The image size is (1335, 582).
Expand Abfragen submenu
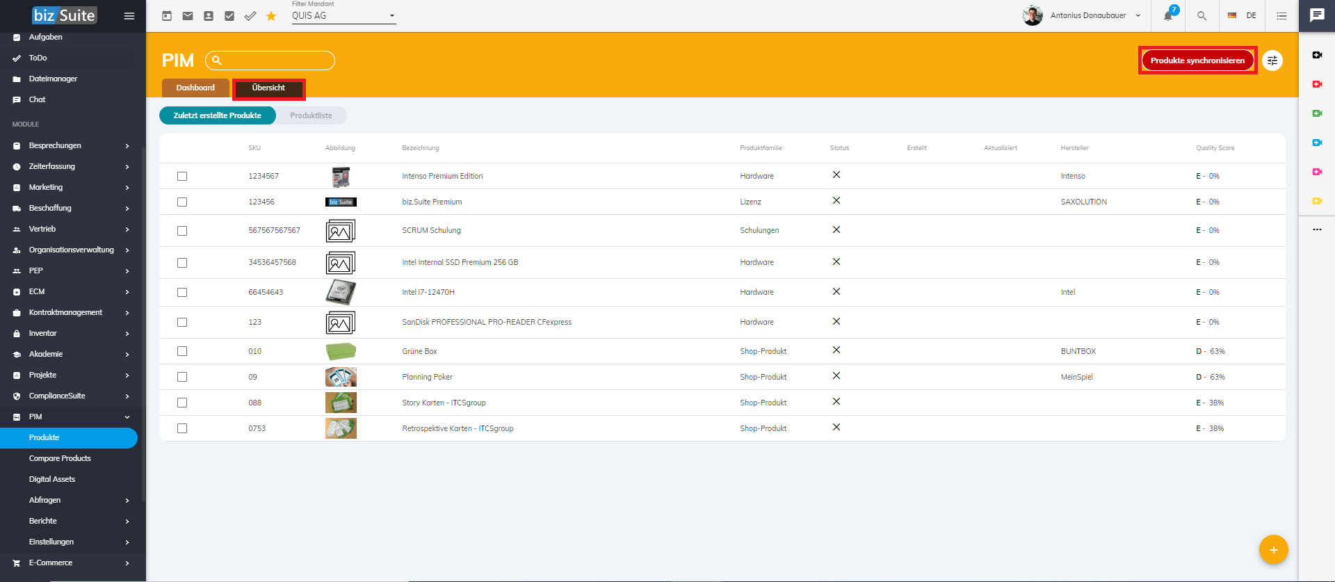tap(73, 500)
